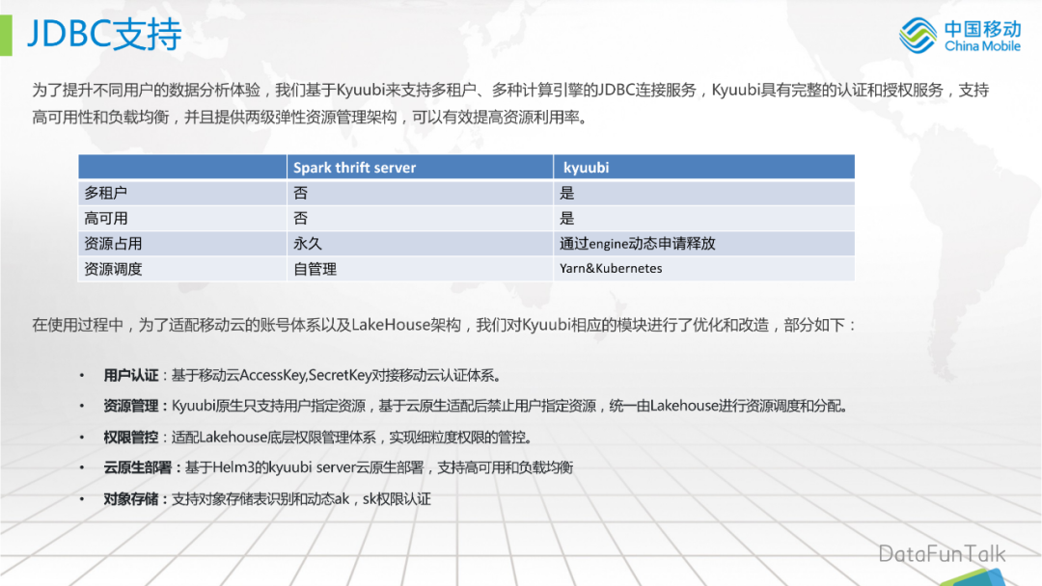The width and height of the screenshot is (1042, 586).
Task: Click the "权限管控" bullet heading
Action: click(130, 437)
